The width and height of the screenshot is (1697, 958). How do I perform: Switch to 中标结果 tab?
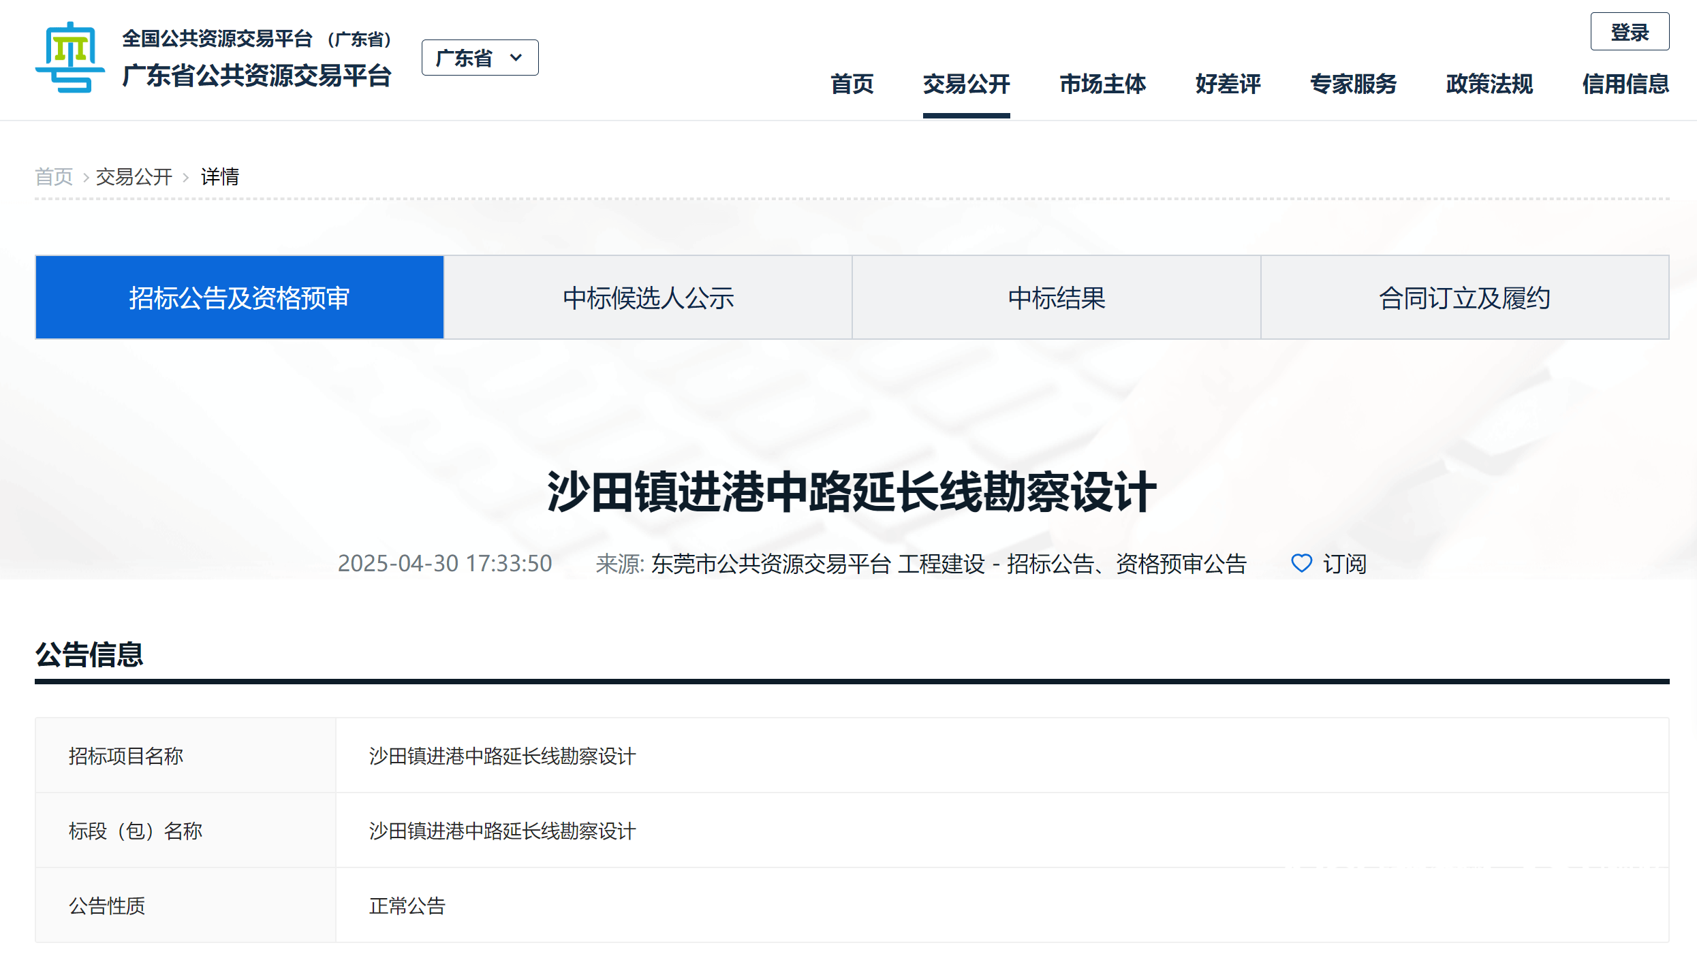pyautogui.click(x=1057, y=298)
